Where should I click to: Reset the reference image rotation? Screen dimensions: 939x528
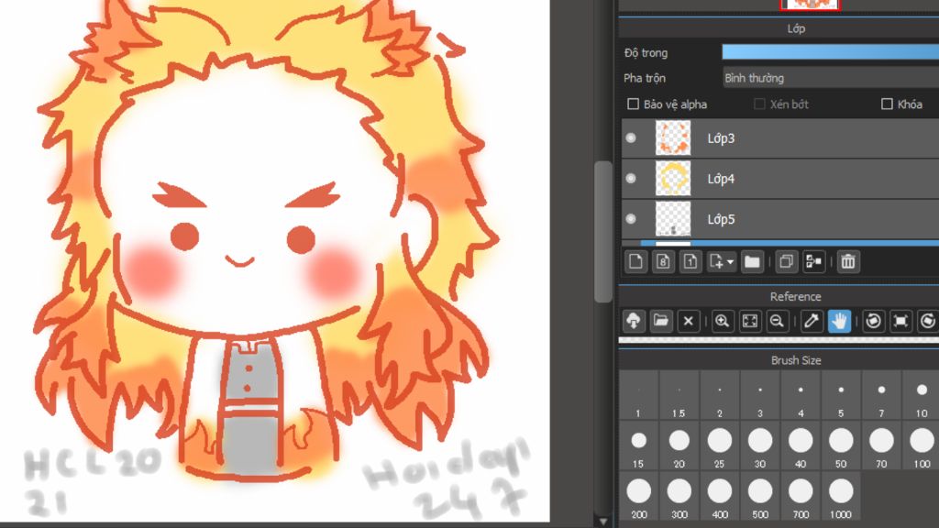[x=900, y=321]
